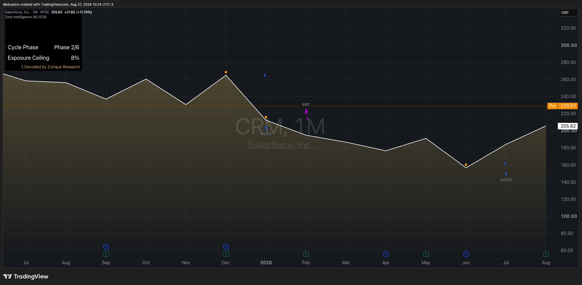Open the USD currency selector
The image size is (582, 285).
[568, 13]
